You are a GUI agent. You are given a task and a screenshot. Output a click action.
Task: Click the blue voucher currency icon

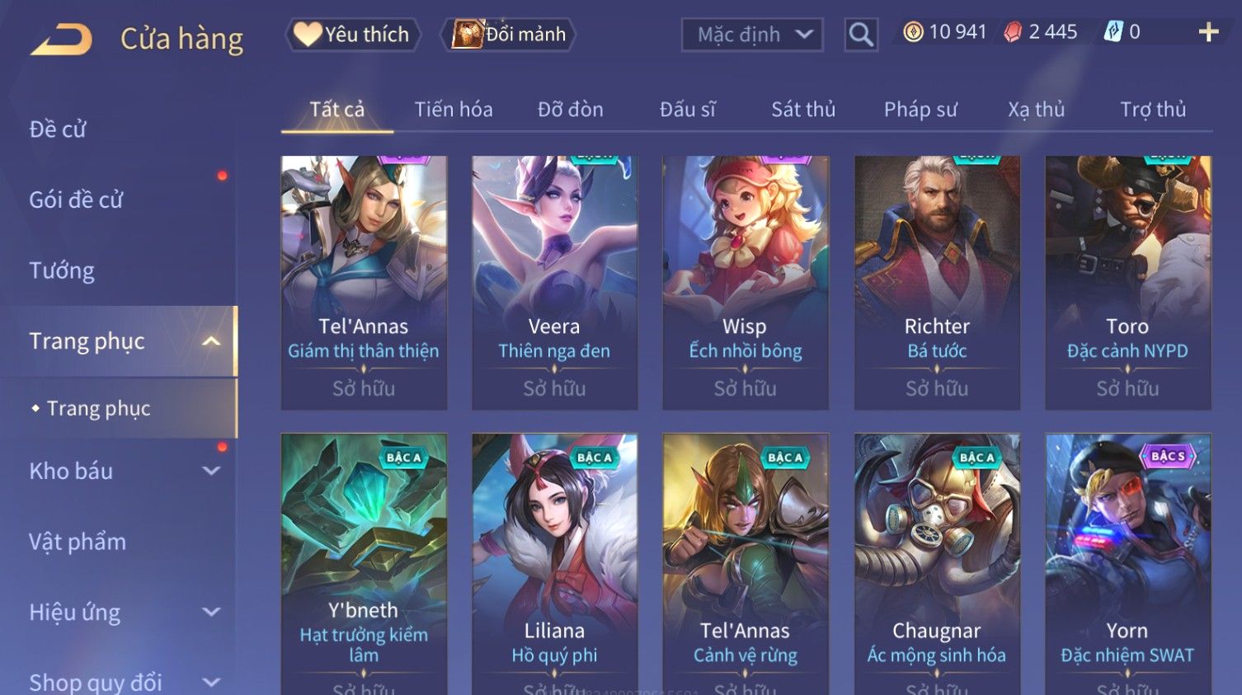point(1113,32)
